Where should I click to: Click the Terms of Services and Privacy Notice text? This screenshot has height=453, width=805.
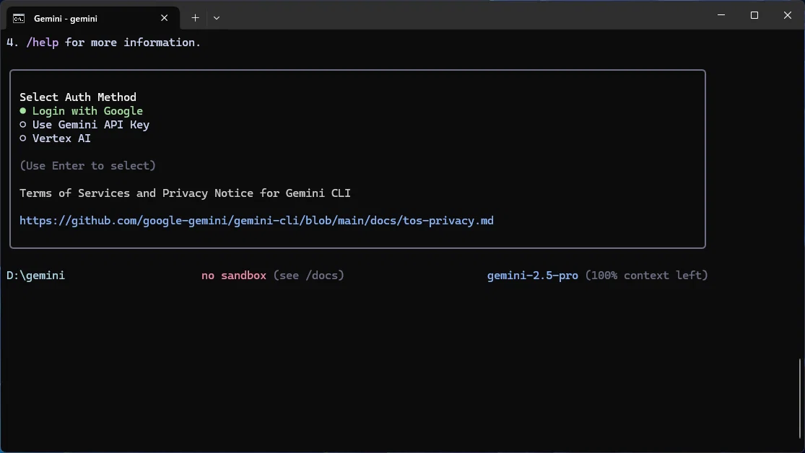pos(186,193)
